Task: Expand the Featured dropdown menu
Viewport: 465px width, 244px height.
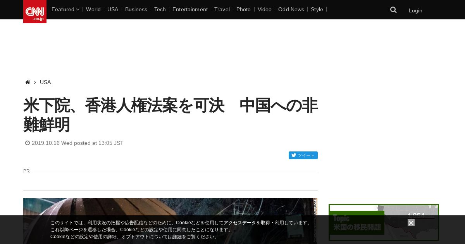Action: tap(65, 9)
